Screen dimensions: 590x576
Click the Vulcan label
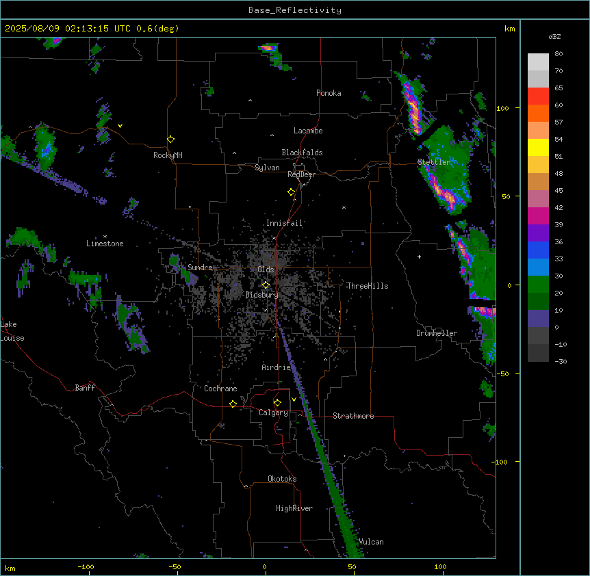[x=371, y=542]
